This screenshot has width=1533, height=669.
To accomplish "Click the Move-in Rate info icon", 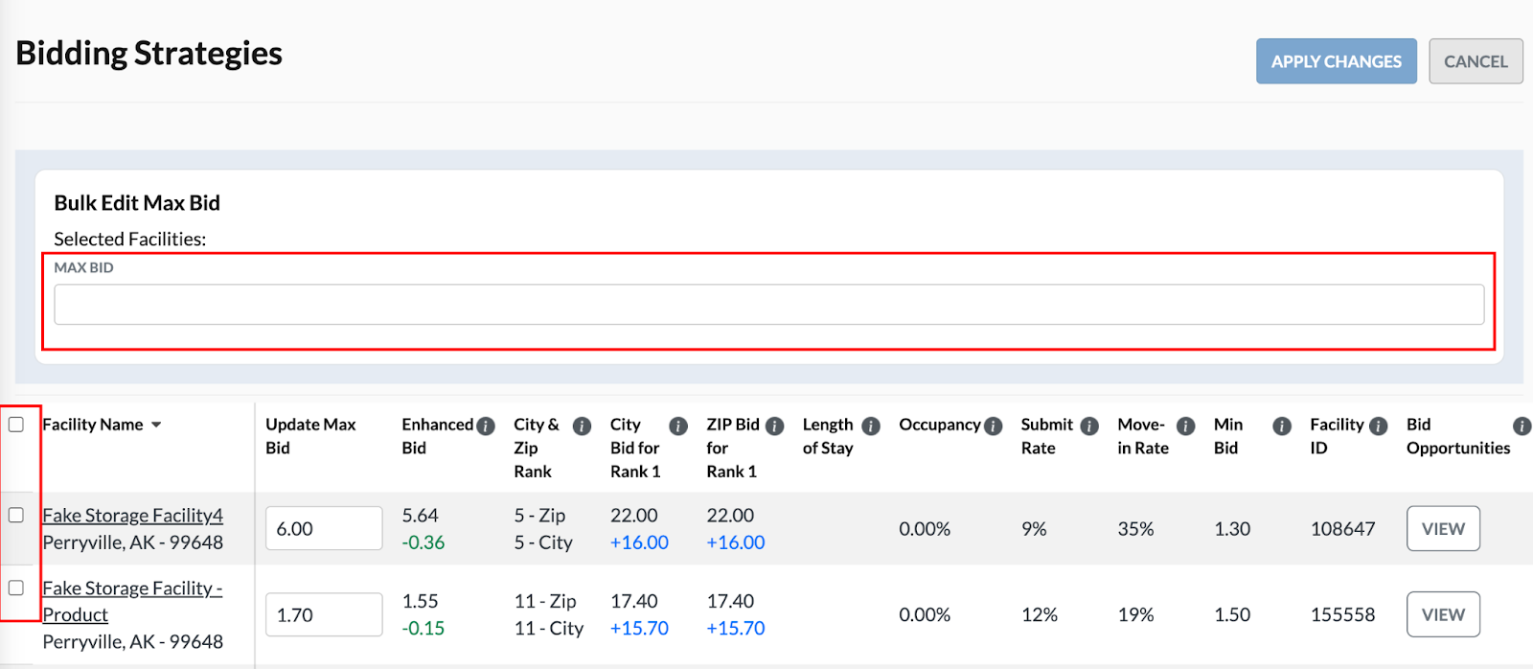I will click(1186, 426).
